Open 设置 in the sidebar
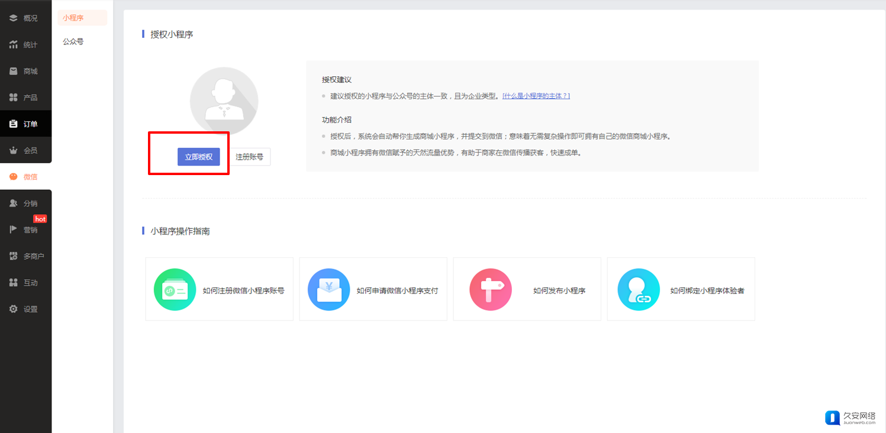This screenshot has width=886, height=433. 25,309
